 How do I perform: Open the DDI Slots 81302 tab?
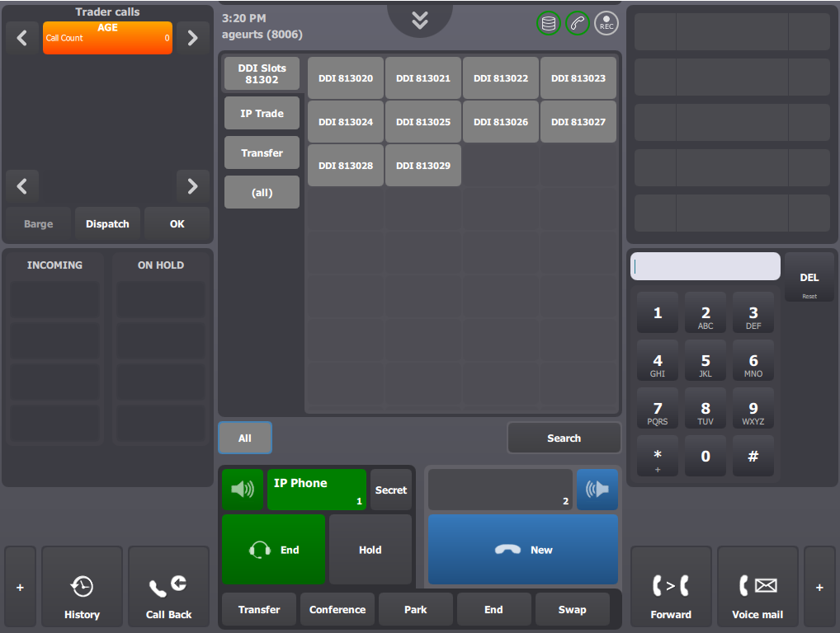click(262, 74)
